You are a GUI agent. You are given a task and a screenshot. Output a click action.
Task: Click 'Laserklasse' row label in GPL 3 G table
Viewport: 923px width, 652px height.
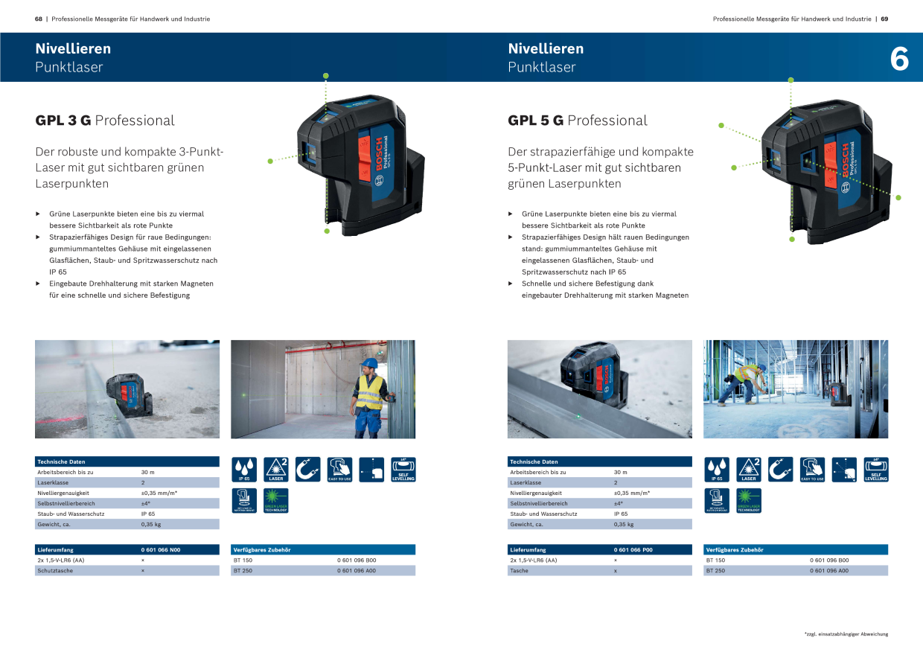tap(52, 483)
